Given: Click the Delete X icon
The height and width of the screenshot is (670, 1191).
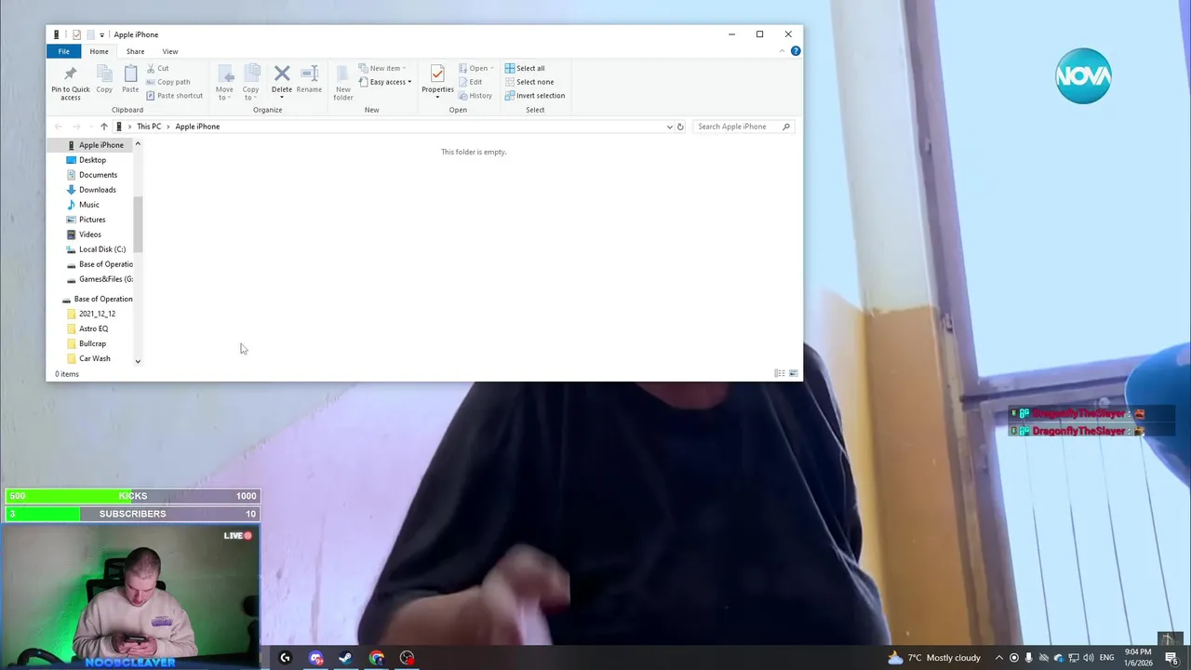Looking at the screenshot, I should point(282,74).
